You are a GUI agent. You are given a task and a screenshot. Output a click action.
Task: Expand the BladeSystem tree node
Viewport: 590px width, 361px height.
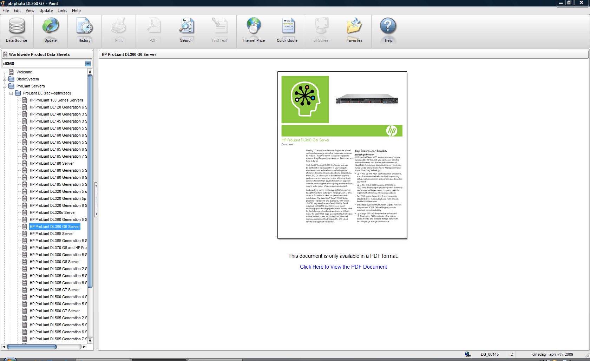[x=4, y=79]
